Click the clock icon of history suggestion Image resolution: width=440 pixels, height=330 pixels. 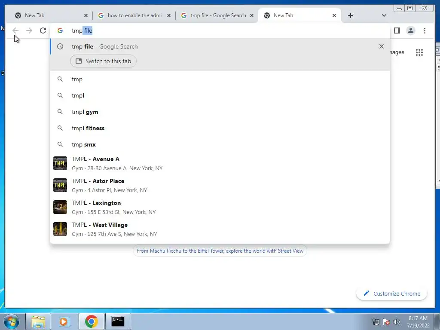60,46
